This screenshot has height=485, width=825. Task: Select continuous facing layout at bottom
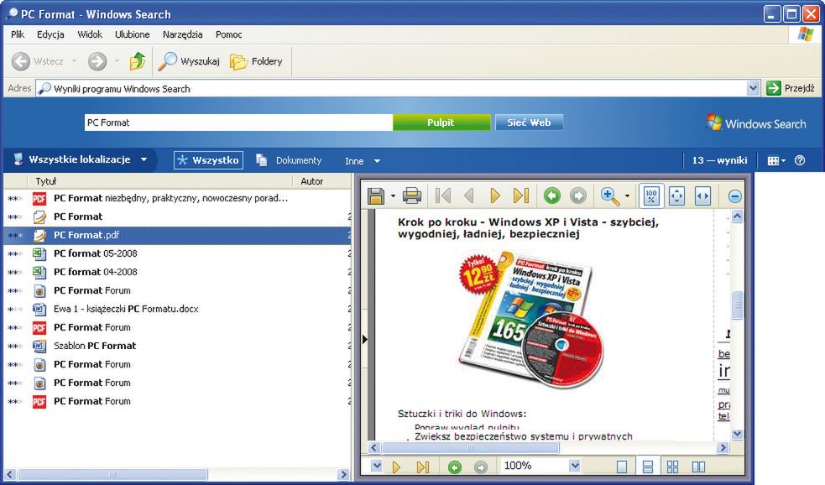coord(673,467)
